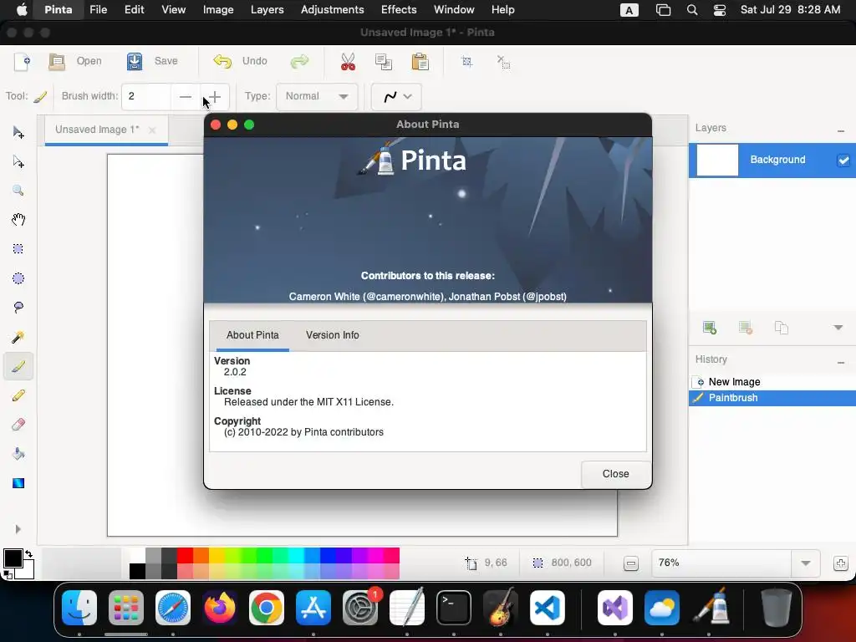Collapse the Layers panel

click(841, 131)
